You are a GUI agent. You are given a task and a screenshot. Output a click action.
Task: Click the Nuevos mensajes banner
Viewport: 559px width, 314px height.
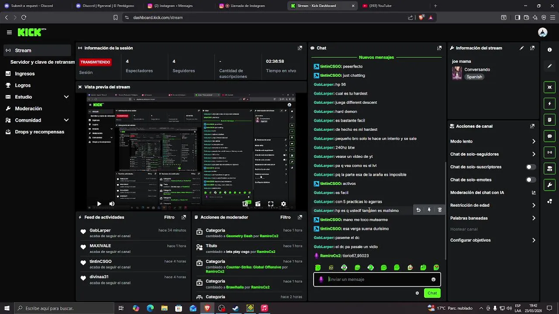click(x=376, y=57)
